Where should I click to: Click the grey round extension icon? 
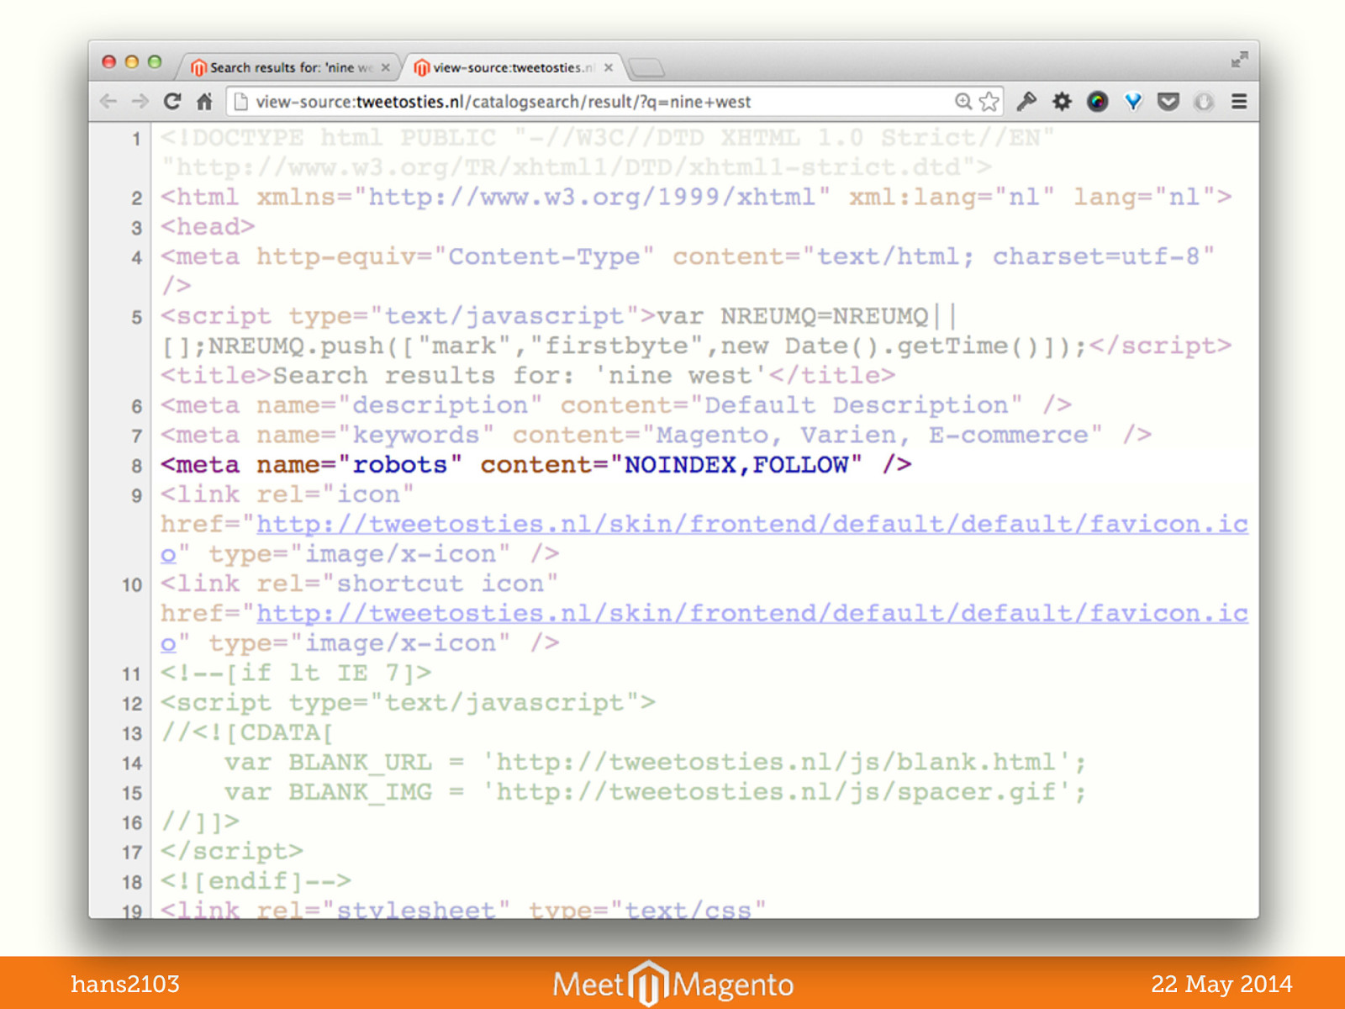click(1204, 102)
